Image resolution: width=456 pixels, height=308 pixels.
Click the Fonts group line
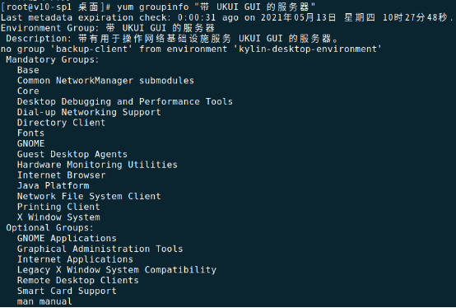pos(30,133)
